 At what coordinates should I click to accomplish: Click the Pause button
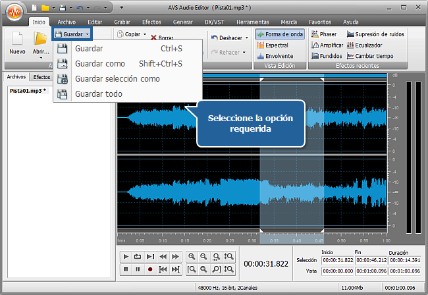coord(138,269)
